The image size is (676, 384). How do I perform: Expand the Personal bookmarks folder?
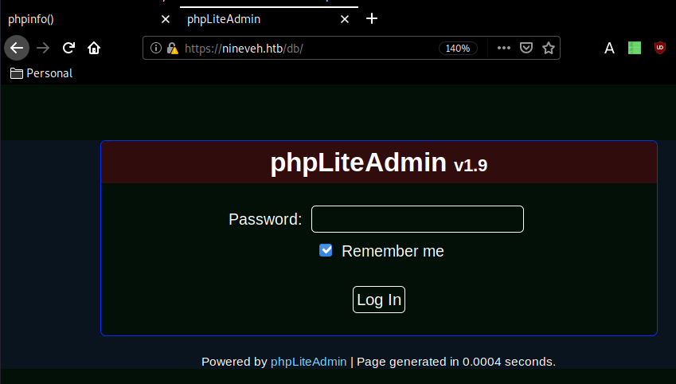41,73
